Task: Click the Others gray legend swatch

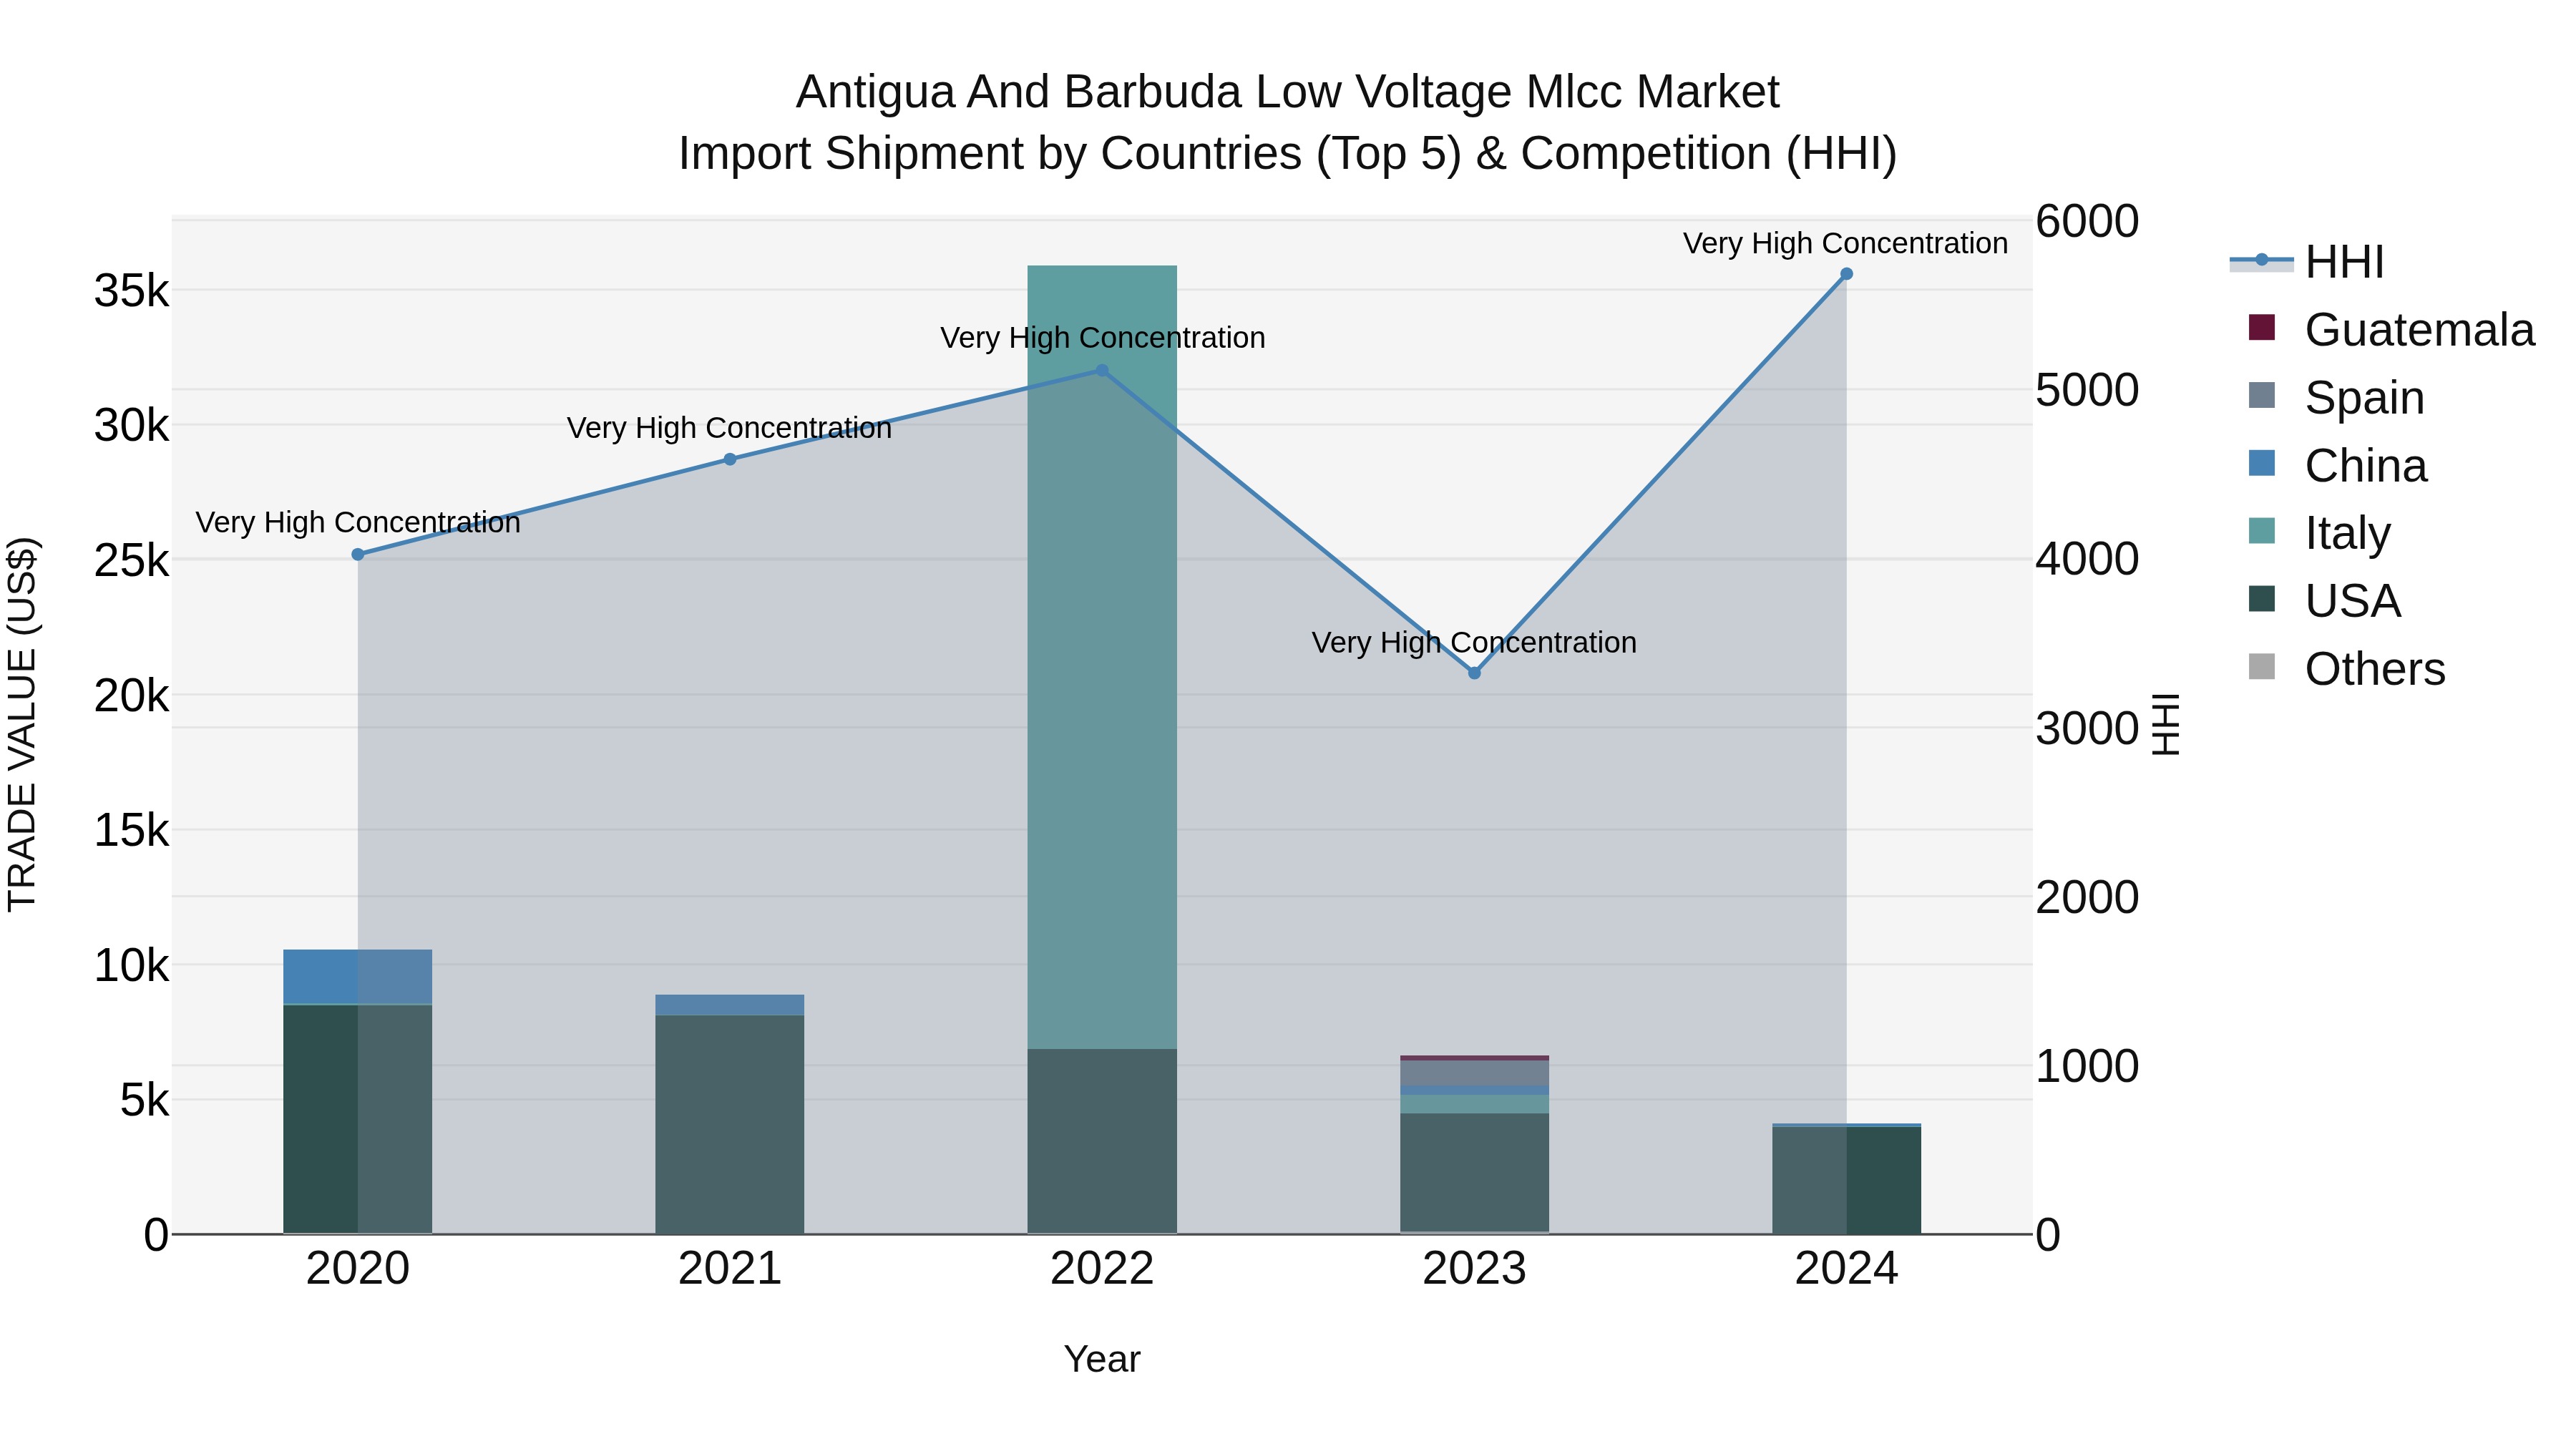Action: point(2261,667)
